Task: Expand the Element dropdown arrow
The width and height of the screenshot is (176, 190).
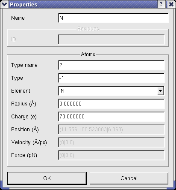Action: coord(161,91)
